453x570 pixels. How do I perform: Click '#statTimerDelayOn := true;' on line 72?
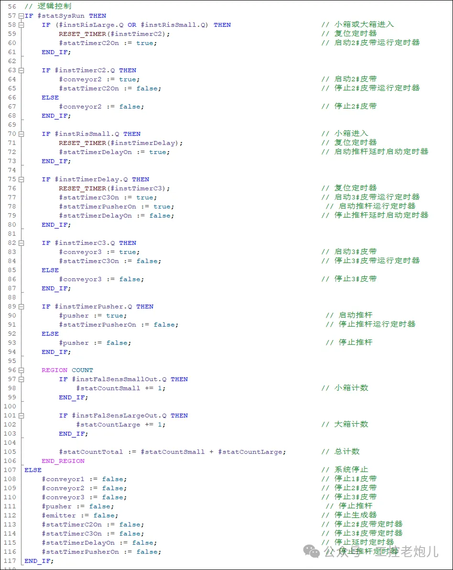click(114, 153)
